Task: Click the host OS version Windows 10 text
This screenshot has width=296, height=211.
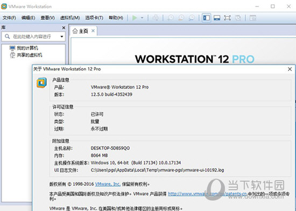Action: pos(136,163)
